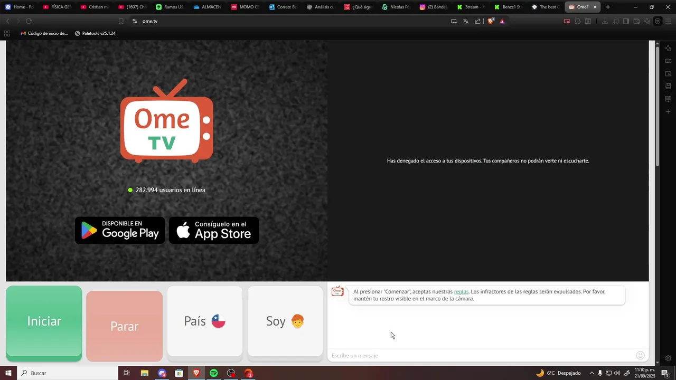Switch to the Ramos US tab
This screenshot has height=380, width=676.
click(170, 7)
